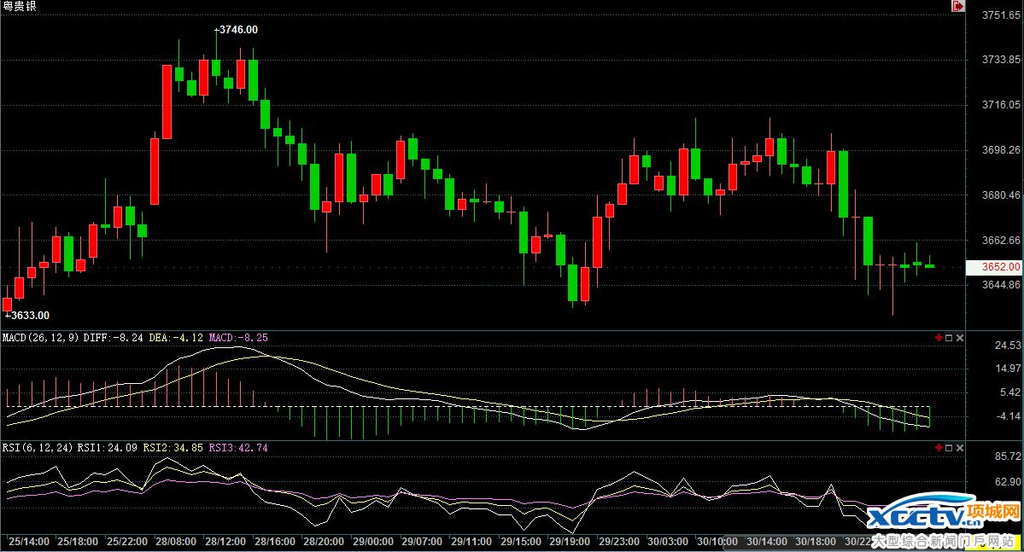1024x552 pixels.
Task: Click the 28/12:00 time axis label
Action: click(x=225, y=541)
